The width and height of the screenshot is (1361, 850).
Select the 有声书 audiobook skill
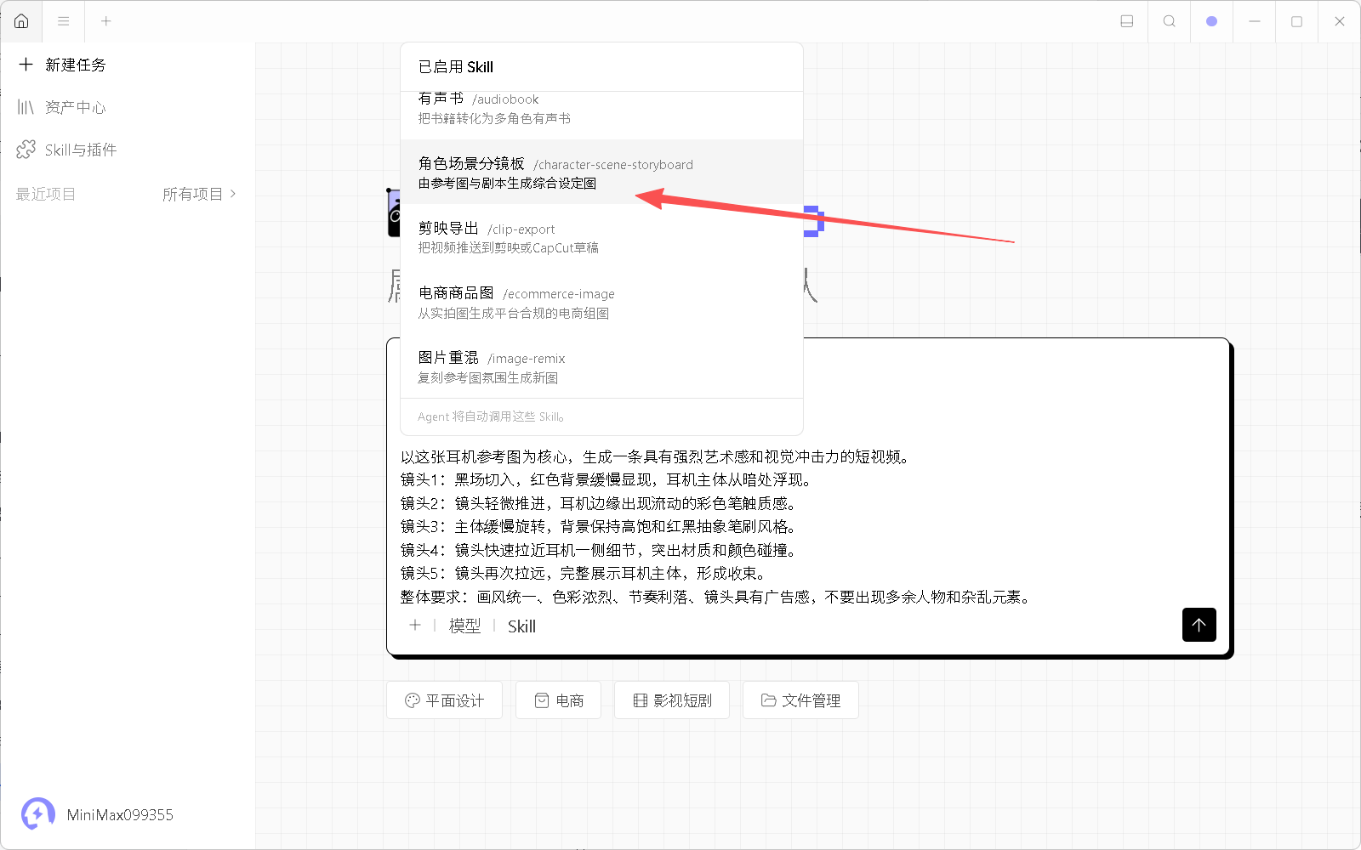click(x=601, y=109)
